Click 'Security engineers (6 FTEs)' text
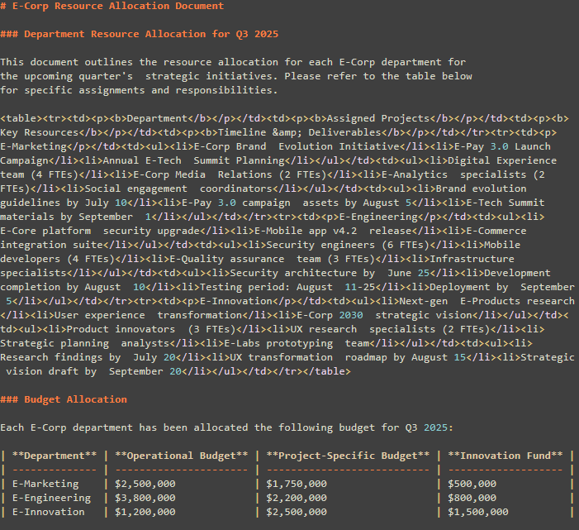This screenshot has width=579, height=530. pyautogui.click(x=348, y=245)
